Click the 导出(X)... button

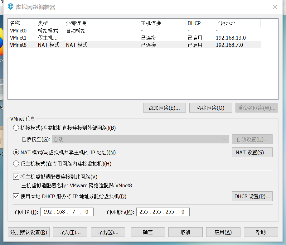108,232
